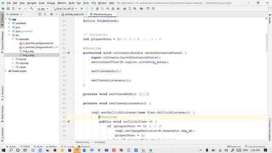Stop the app with the red Stop icon
This screenshot has width=272, height=153.
point(118,8)
